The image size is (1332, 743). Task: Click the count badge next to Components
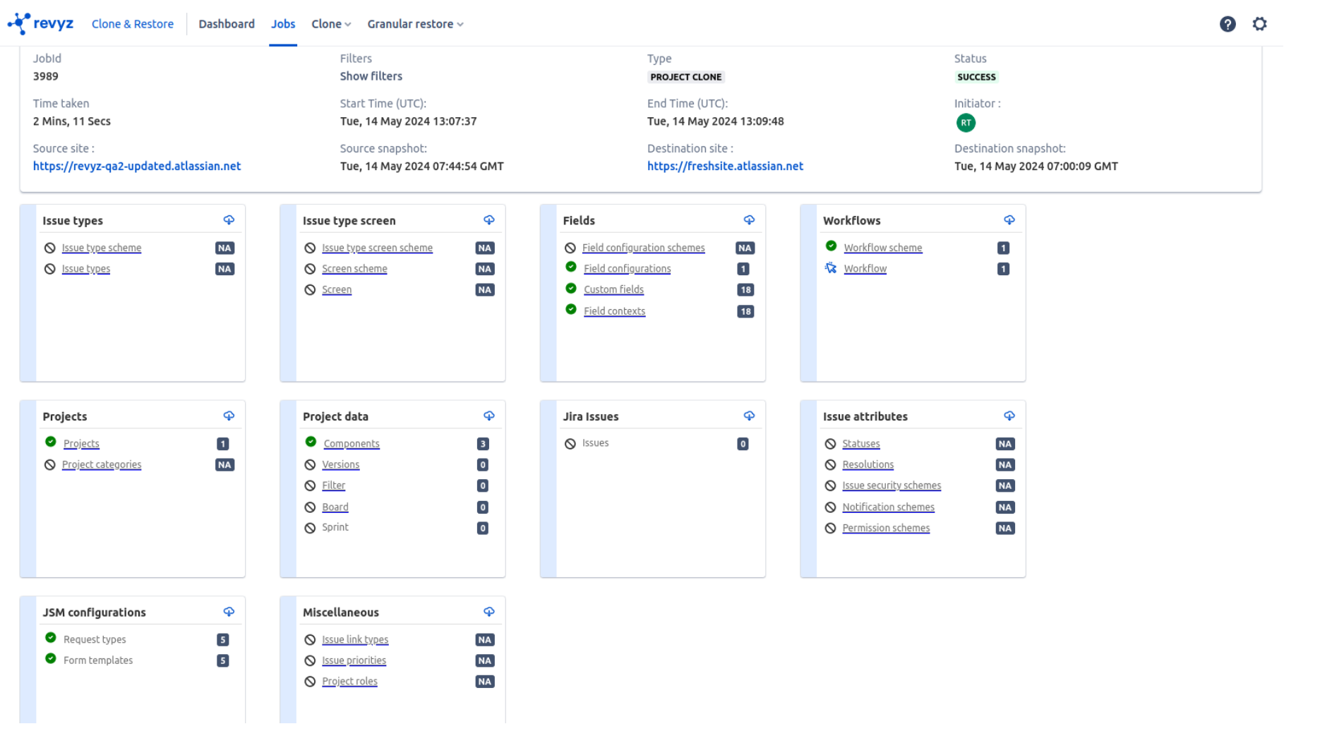(x=483, y=444)
